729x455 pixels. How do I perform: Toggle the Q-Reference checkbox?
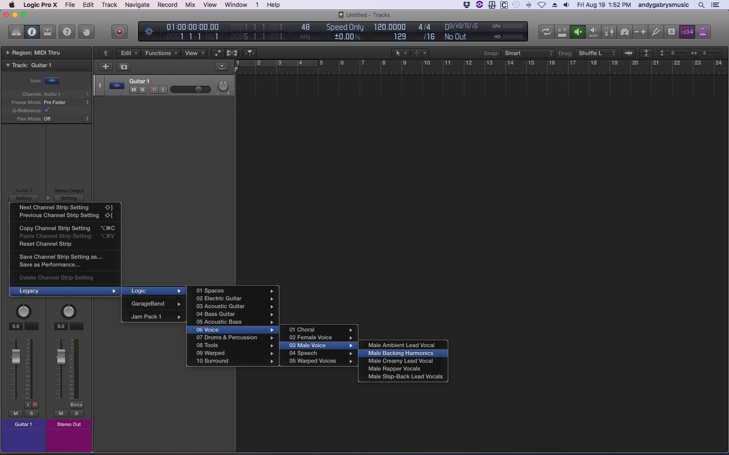coord(47,110)
